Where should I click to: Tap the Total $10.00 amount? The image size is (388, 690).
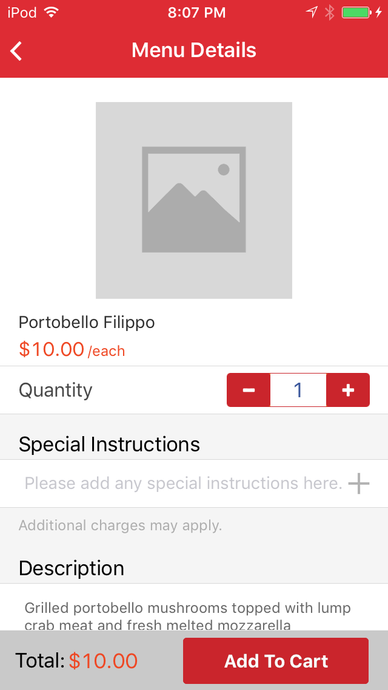point(103,661)
